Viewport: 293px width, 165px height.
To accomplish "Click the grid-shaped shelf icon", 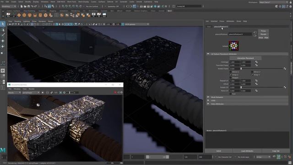I will [x=56, y=15].
